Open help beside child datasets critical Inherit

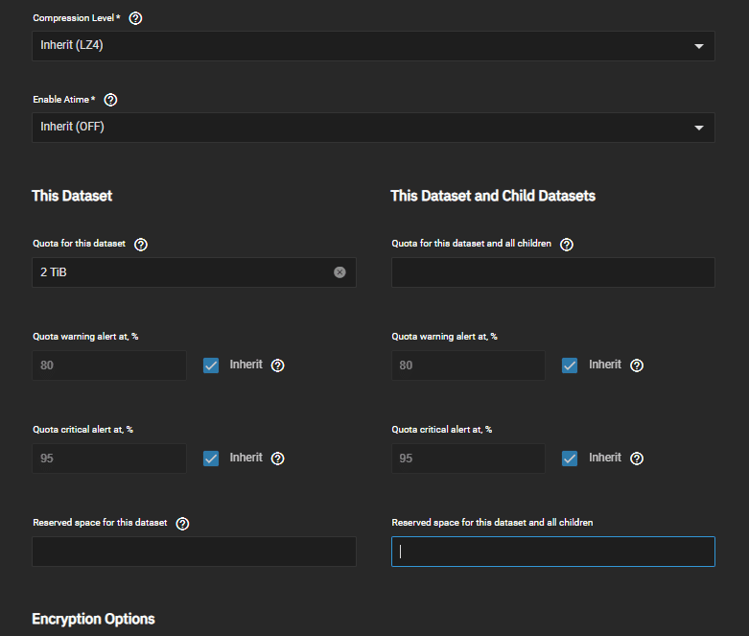pyautogui.click(x=637, y=459)
